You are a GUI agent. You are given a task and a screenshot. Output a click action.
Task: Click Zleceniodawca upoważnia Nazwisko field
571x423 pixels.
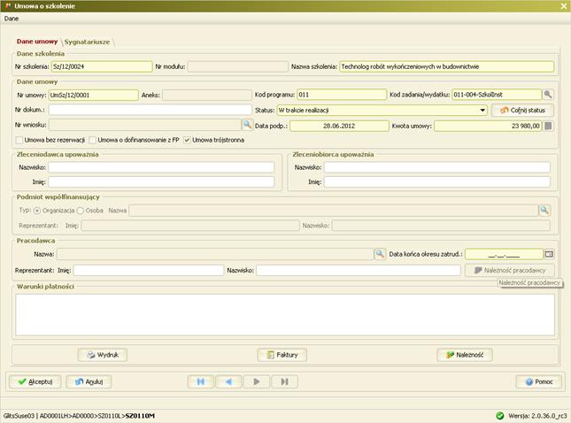click(x=161, y=167)
